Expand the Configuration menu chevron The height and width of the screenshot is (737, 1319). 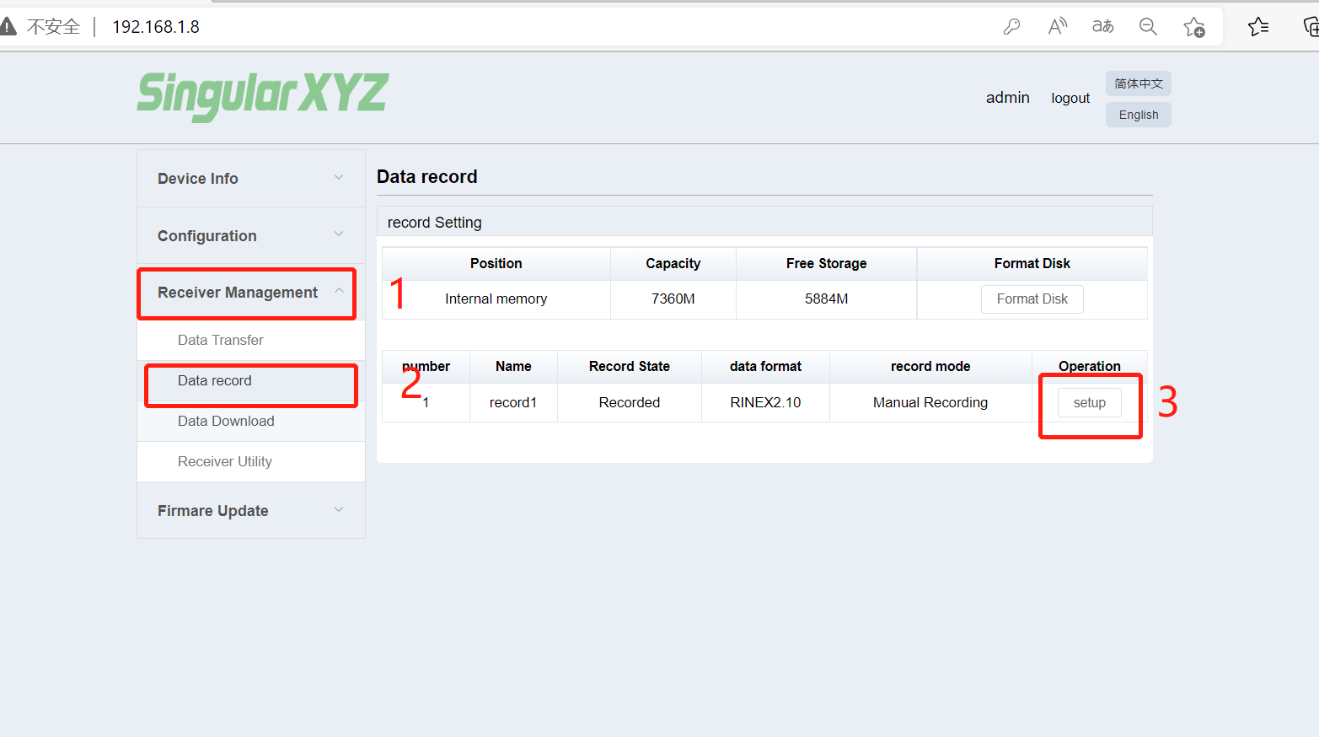(339, 234)
